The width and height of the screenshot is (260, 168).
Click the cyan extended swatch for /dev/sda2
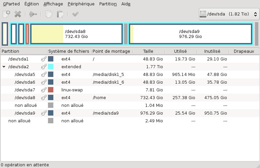click(x=51, y=67)
